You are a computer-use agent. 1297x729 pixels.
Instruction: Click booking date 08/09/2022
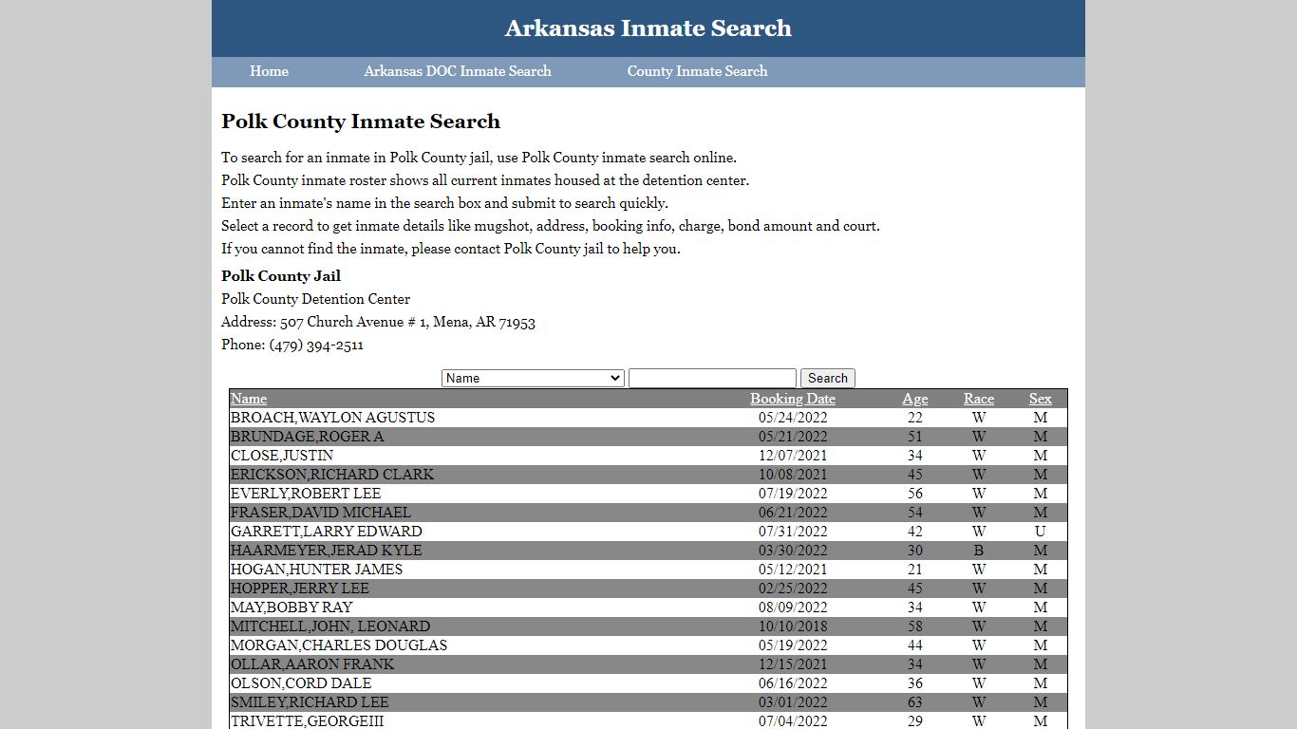tap(793, 607)
